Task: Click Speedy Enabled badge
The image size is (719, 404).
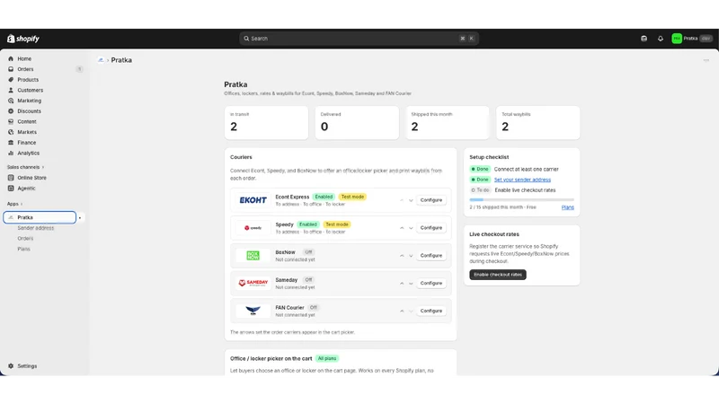Action: coord(308,224)
